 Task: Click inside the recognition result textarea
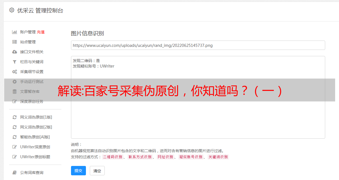pos(198,97)
